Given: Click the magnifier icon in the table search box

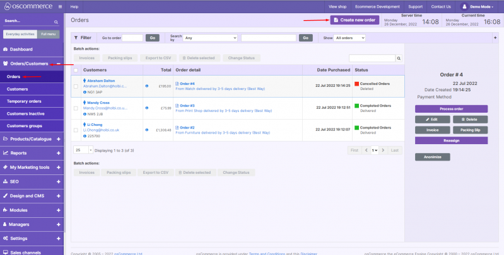Looking at the screenshot, I should (398, 59).
